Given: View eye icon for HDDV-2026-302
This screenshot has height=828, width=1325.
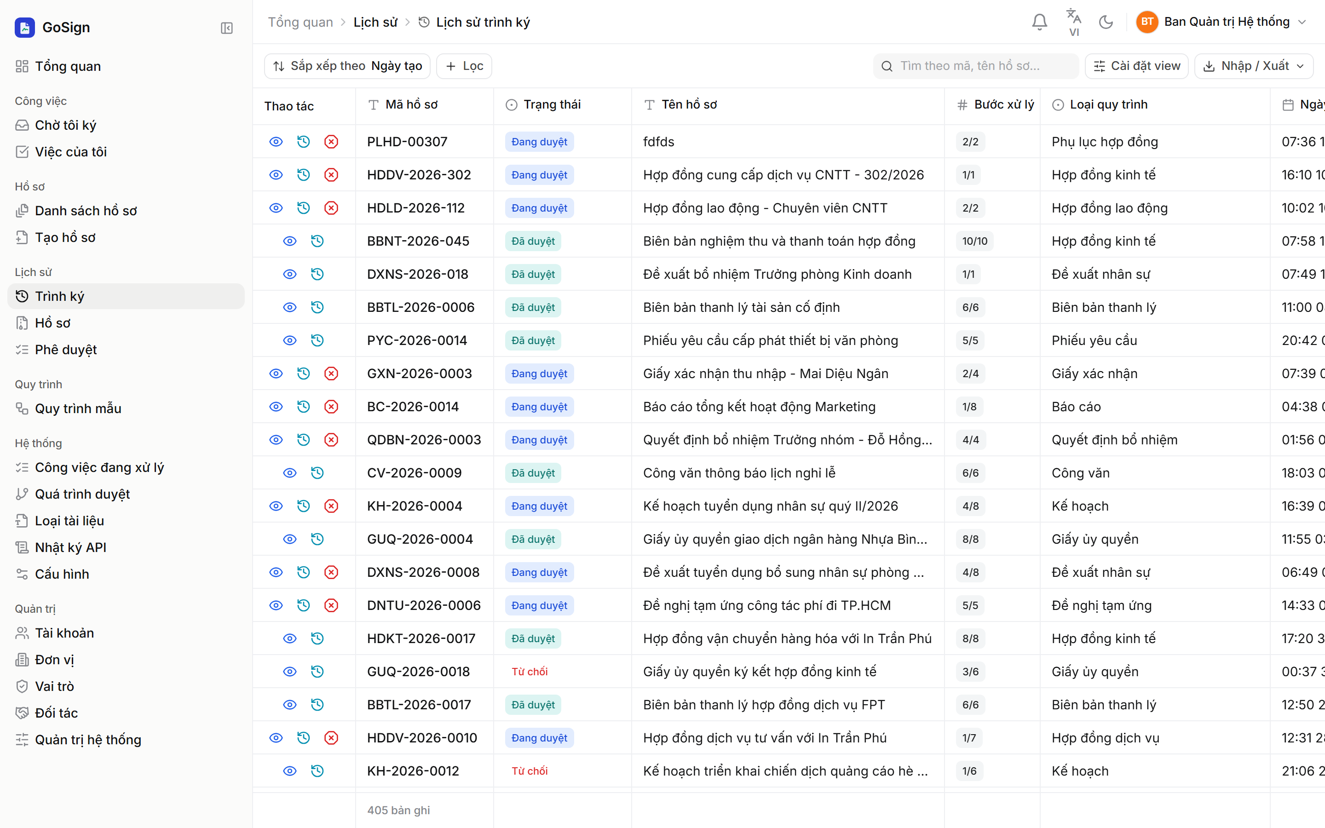Looking at the screenshot, I should tap(276, 175).
